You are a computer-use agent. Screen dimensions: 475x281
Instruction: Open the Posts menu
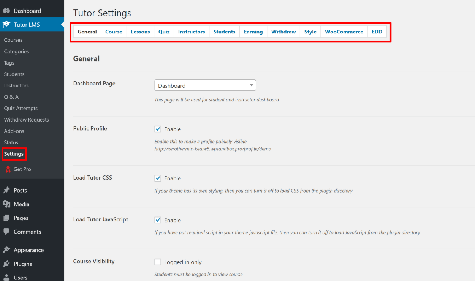coord(32,190)
